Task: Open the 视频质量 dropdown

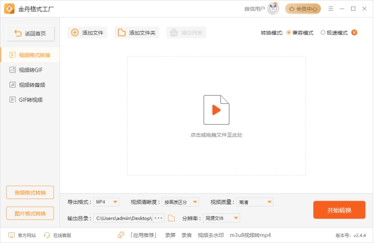Action: [255, 202]
